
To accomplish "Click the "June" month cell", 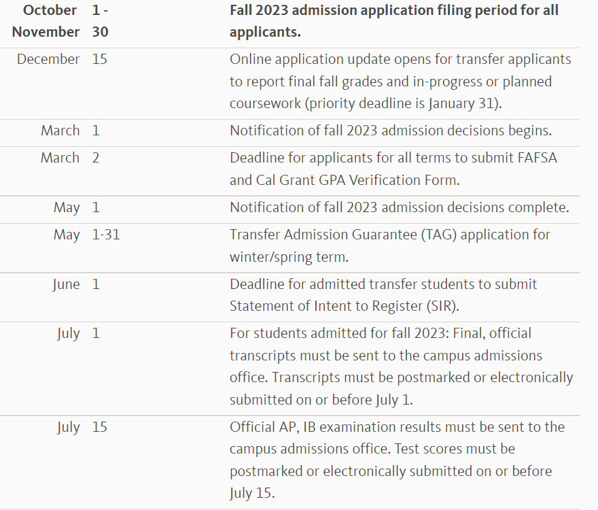I will 66,284.
